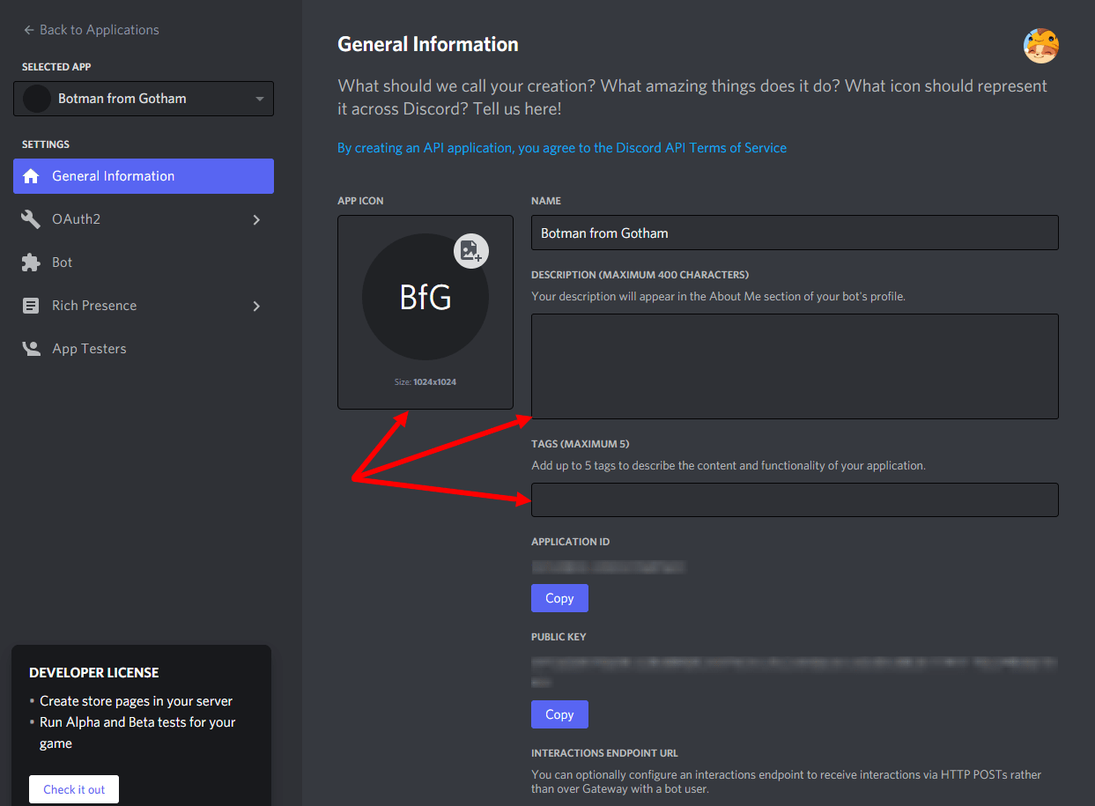Click the Tags input field

[795, 499]
